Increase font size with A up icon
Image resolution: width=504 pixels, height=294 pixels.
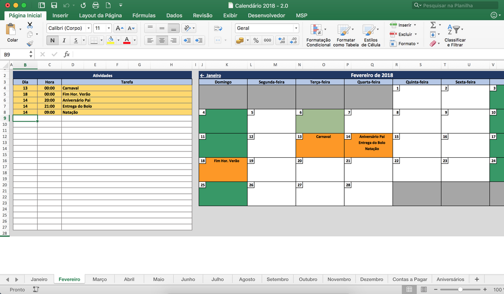(x=119, y=28)
